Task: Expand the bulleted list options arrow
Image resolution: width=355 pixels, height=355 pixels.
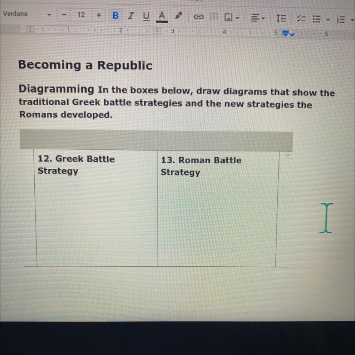Action: pyautogui.click(x=328, y=19)
